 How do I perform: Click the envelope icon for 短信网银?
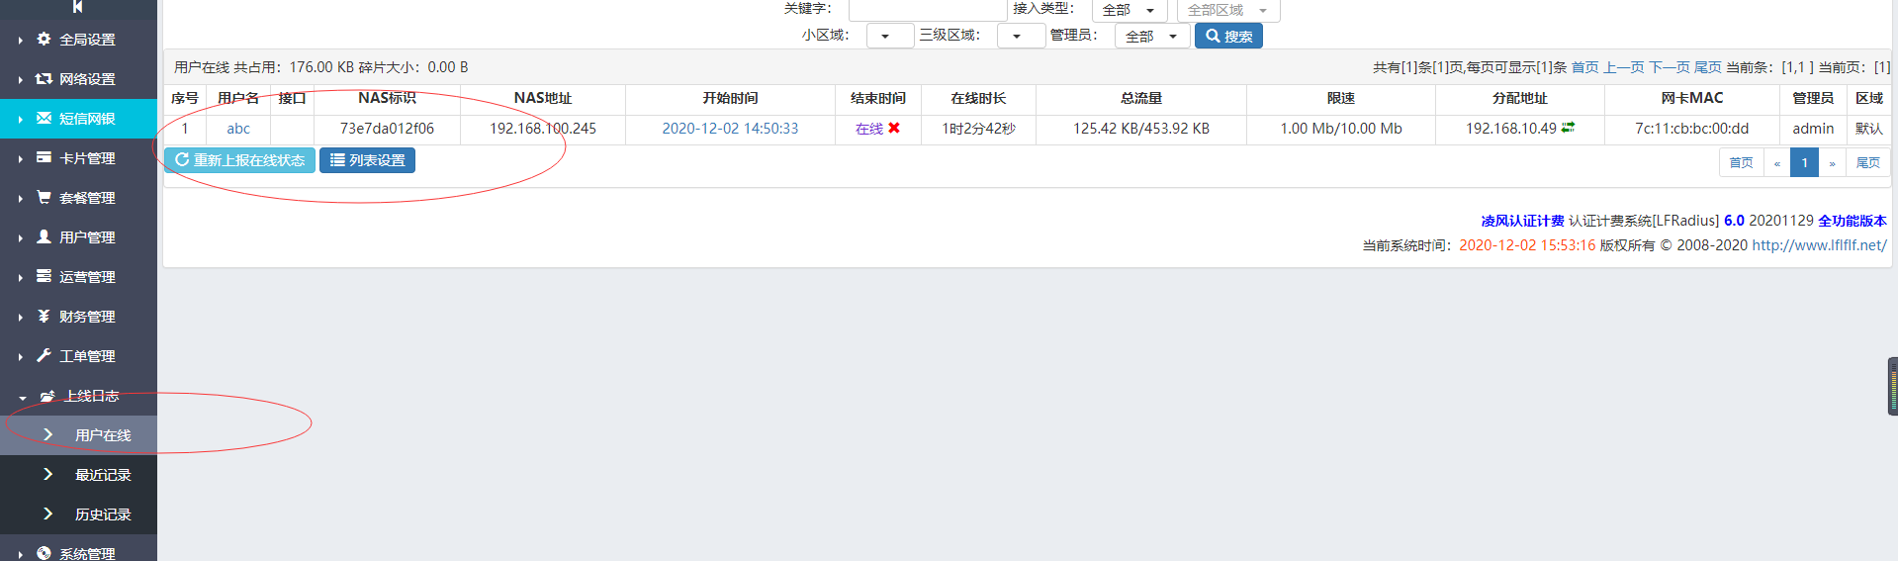pos(44,119)
